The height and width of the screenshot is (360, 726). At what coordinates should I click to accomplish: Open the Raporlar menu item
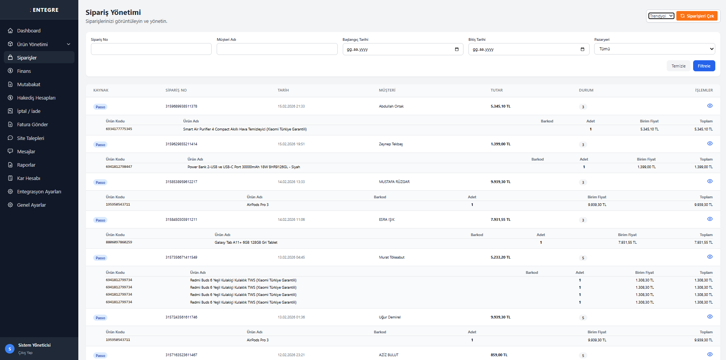[26, 165]
